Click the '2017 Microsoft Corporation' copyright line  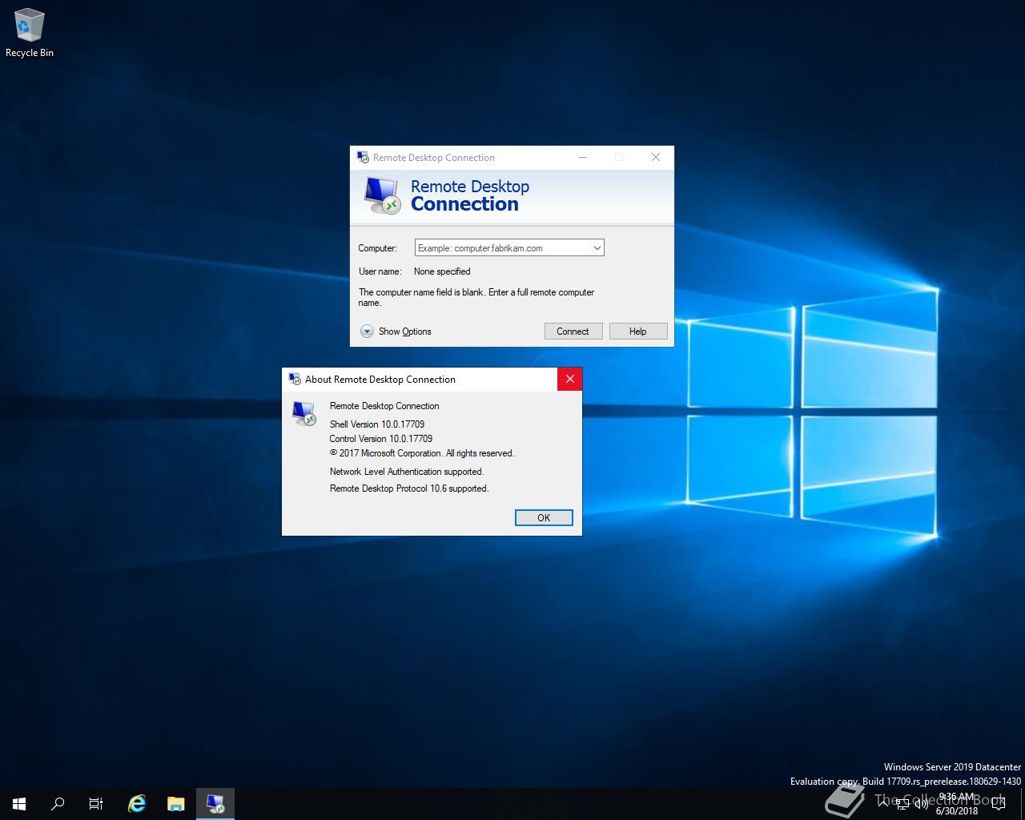click(x=422, y=453)
